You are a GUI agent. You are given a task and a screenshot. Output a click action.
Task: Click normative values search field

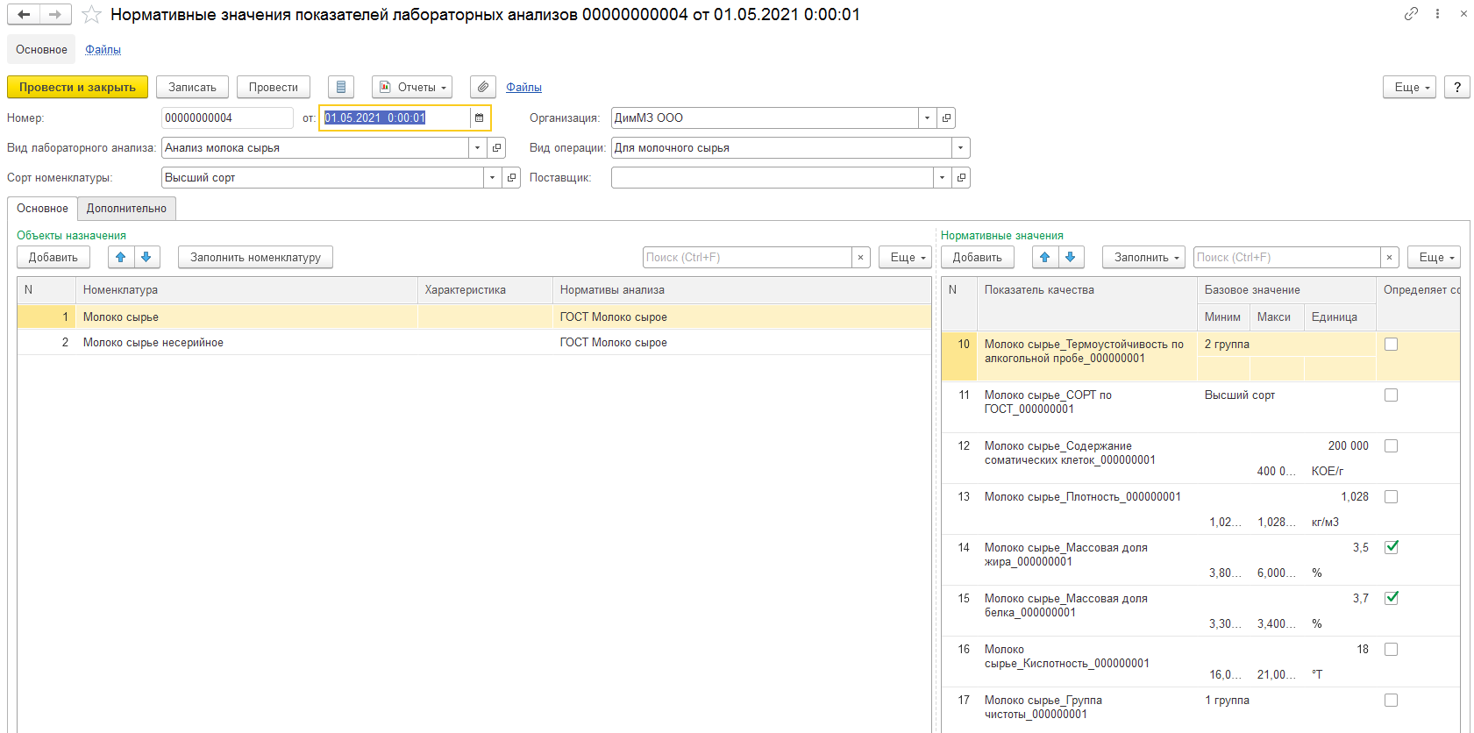point(1287,257)
